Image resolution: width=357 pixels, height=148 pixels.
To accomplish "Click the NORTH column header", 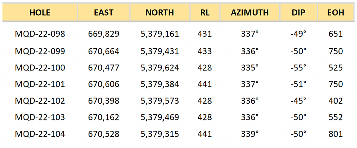I will (x=160, y=13).
